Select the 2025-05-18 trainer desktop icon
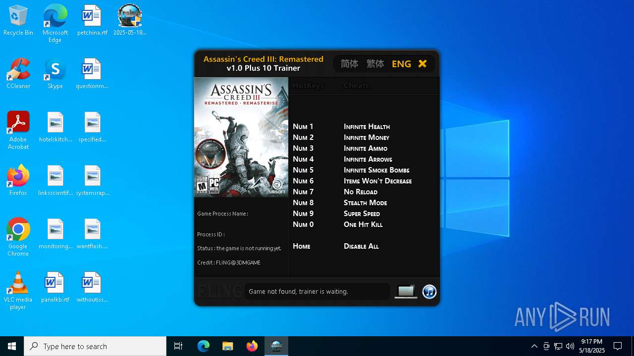This screenshot has width=634, height=356. click(130, 21)
